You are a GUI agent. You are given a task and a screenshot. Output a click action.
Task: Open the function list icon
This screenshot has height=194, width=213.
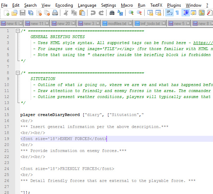pyautogui.click(x=210, y=13)
